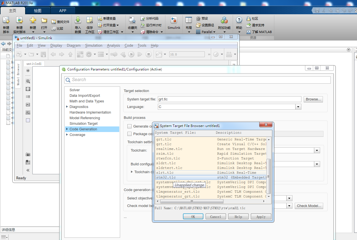Expand the Diagnostics tree node
Viewport: 357px width, 240px height.
coord(67,107)
